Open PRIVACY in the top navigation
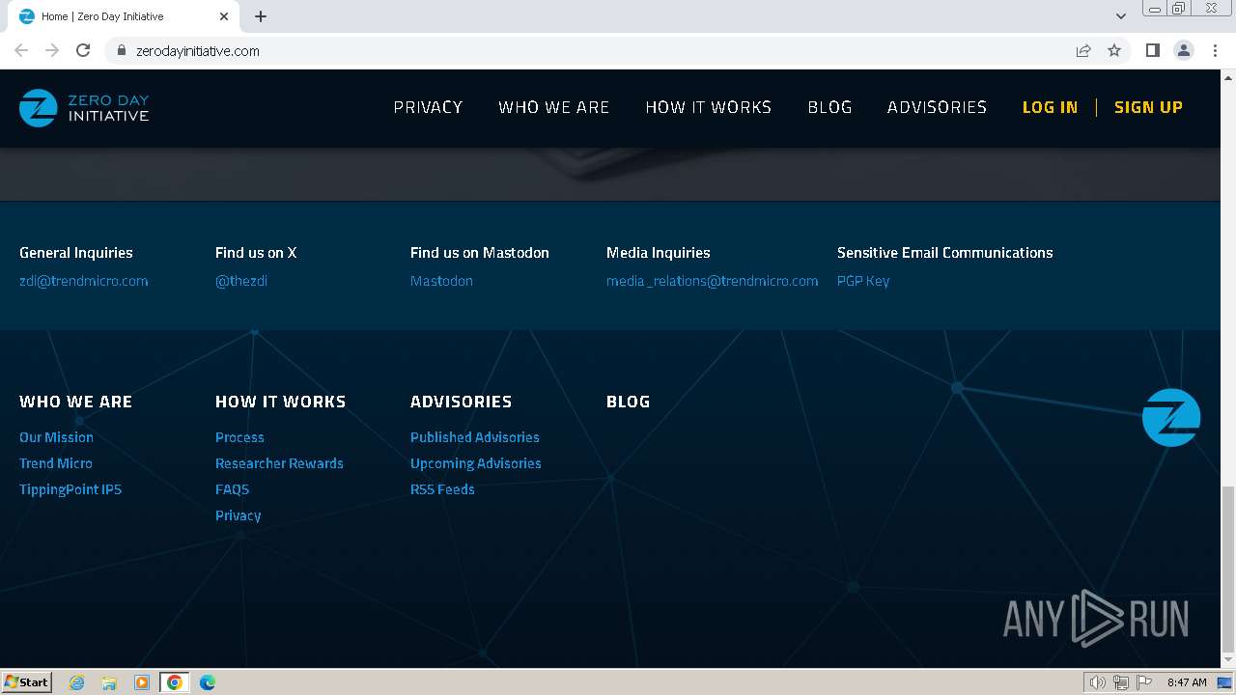 [428, 107]
